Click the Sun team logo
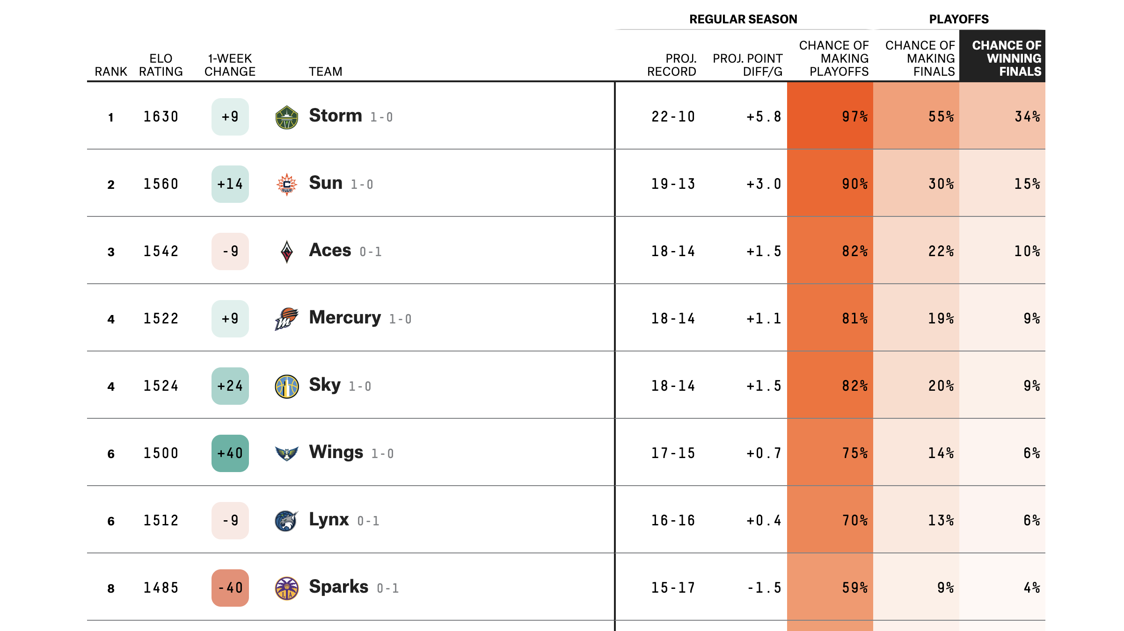 (x=286, y=184)
